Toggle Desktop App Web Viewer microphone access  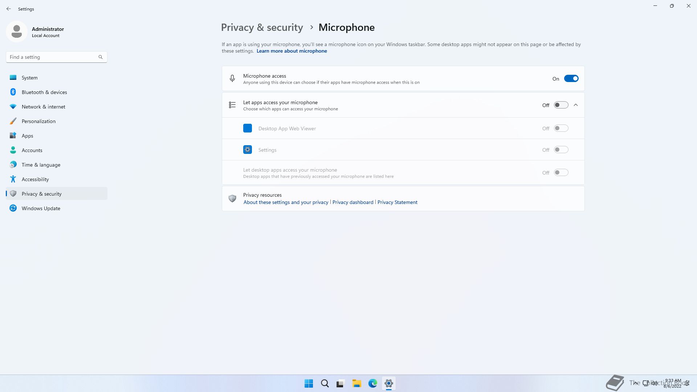pos(561,128)
